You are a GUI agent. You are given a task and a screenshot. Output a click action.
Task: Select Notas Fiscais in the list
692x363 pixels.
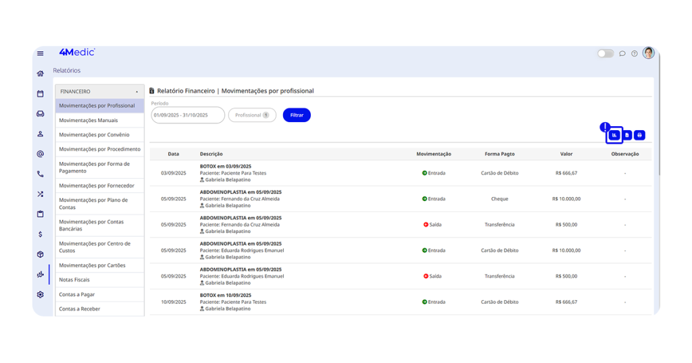pos(74,280)
